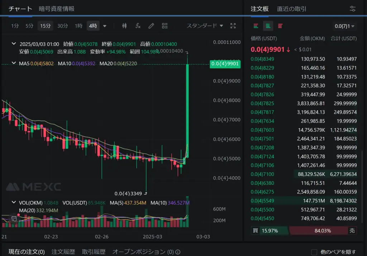The height and width of the screenshot is (256, 367).
Task: Collapse the VOL(OKM) volume legend chevron
Action: [14, 202]
